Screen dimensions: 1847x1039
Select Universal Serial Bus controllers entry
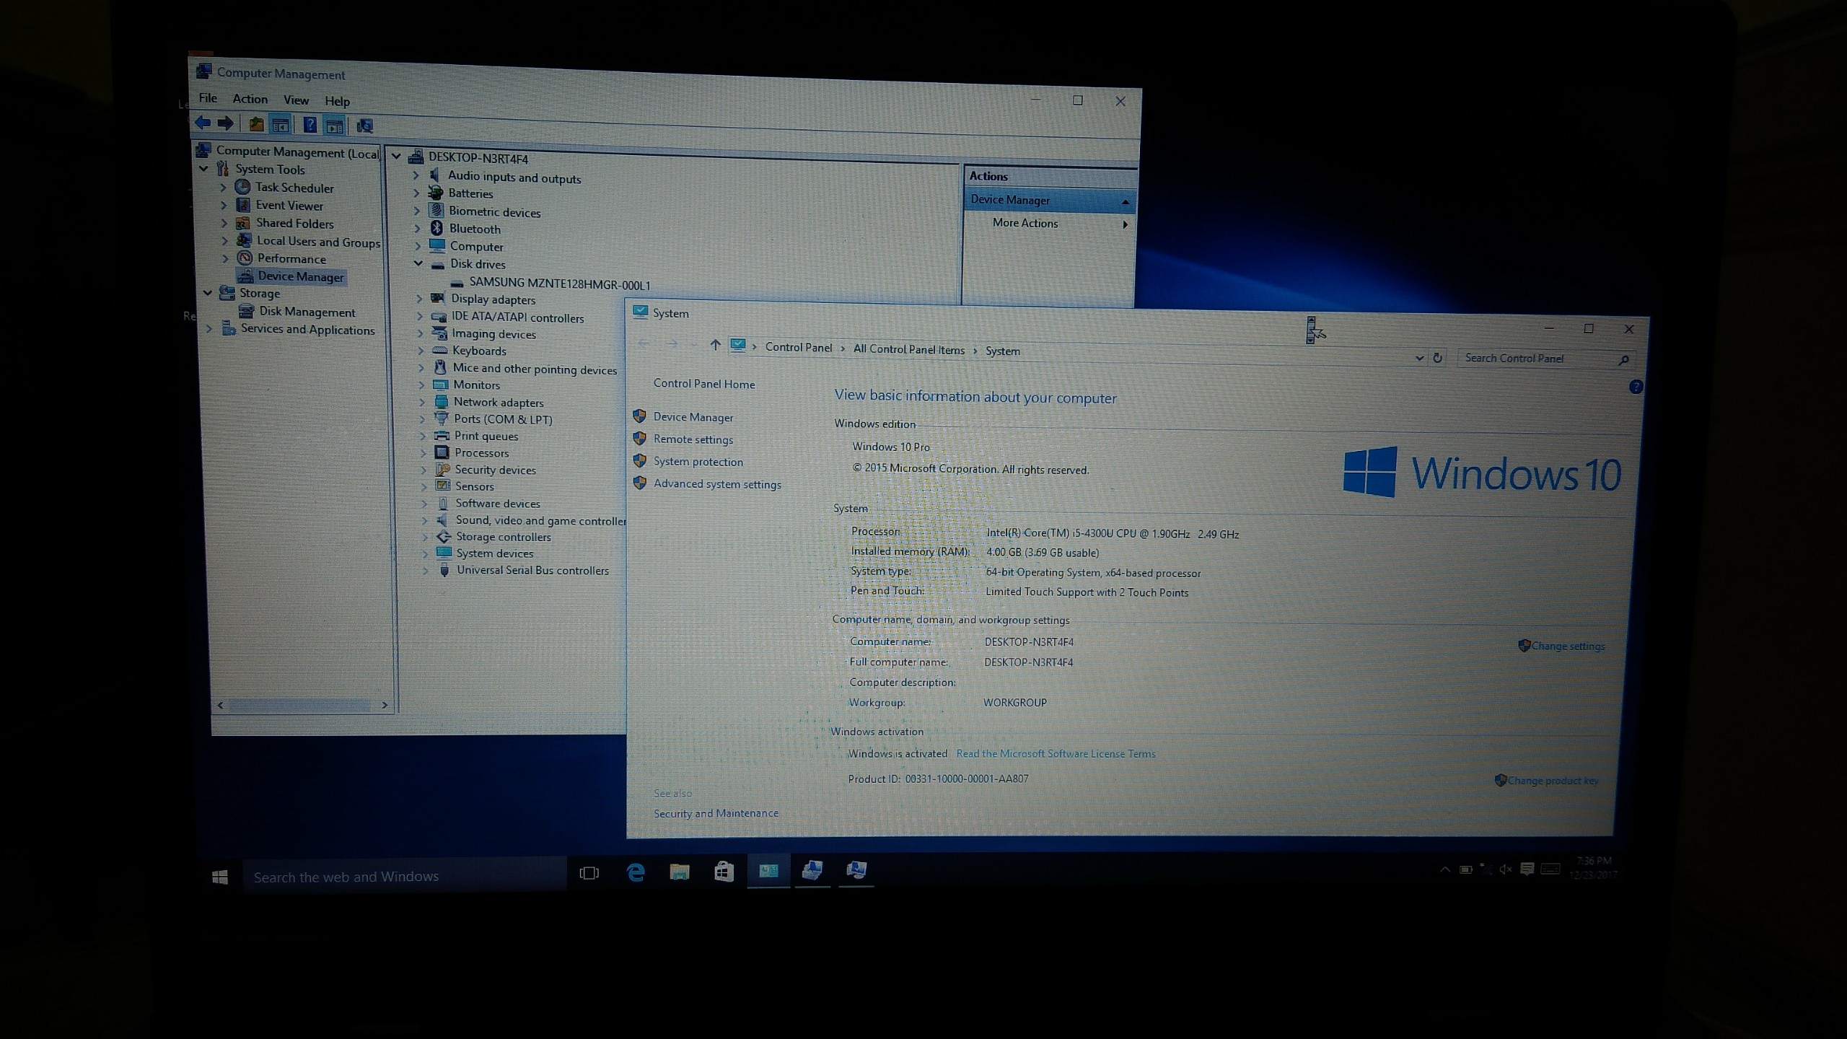click(532, 570)
